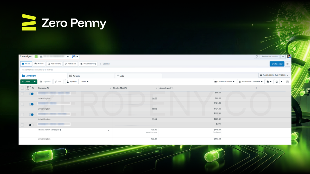Click the 97.04 ROAS value link
This screenshot has height=174, width=310.
154,119
